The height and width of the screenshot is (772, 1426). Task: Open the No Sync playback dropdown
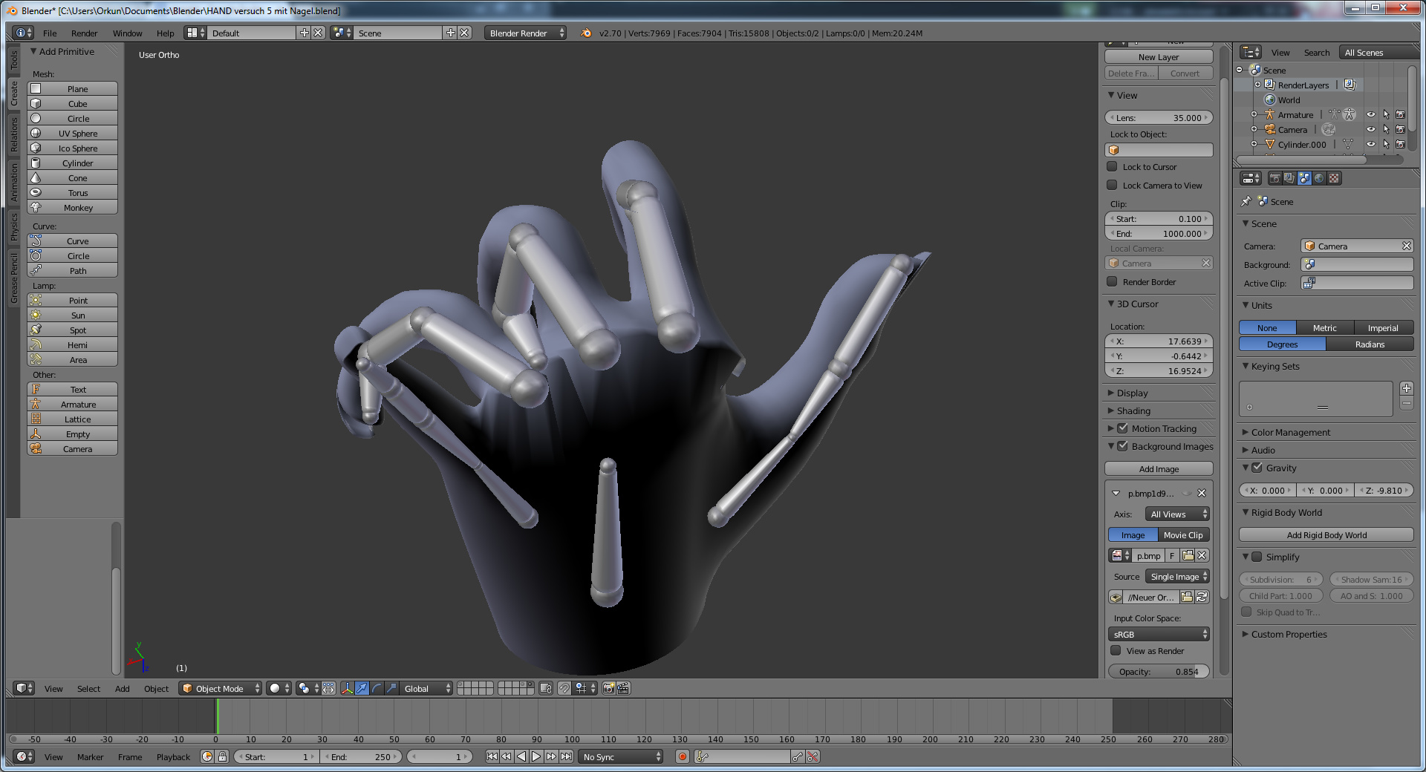622,757
